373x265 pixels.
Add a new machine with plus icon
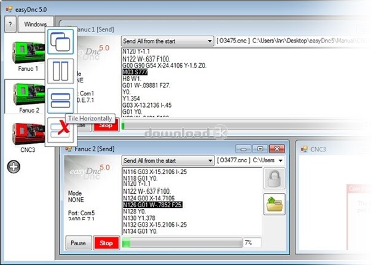(x=14, y=167)
